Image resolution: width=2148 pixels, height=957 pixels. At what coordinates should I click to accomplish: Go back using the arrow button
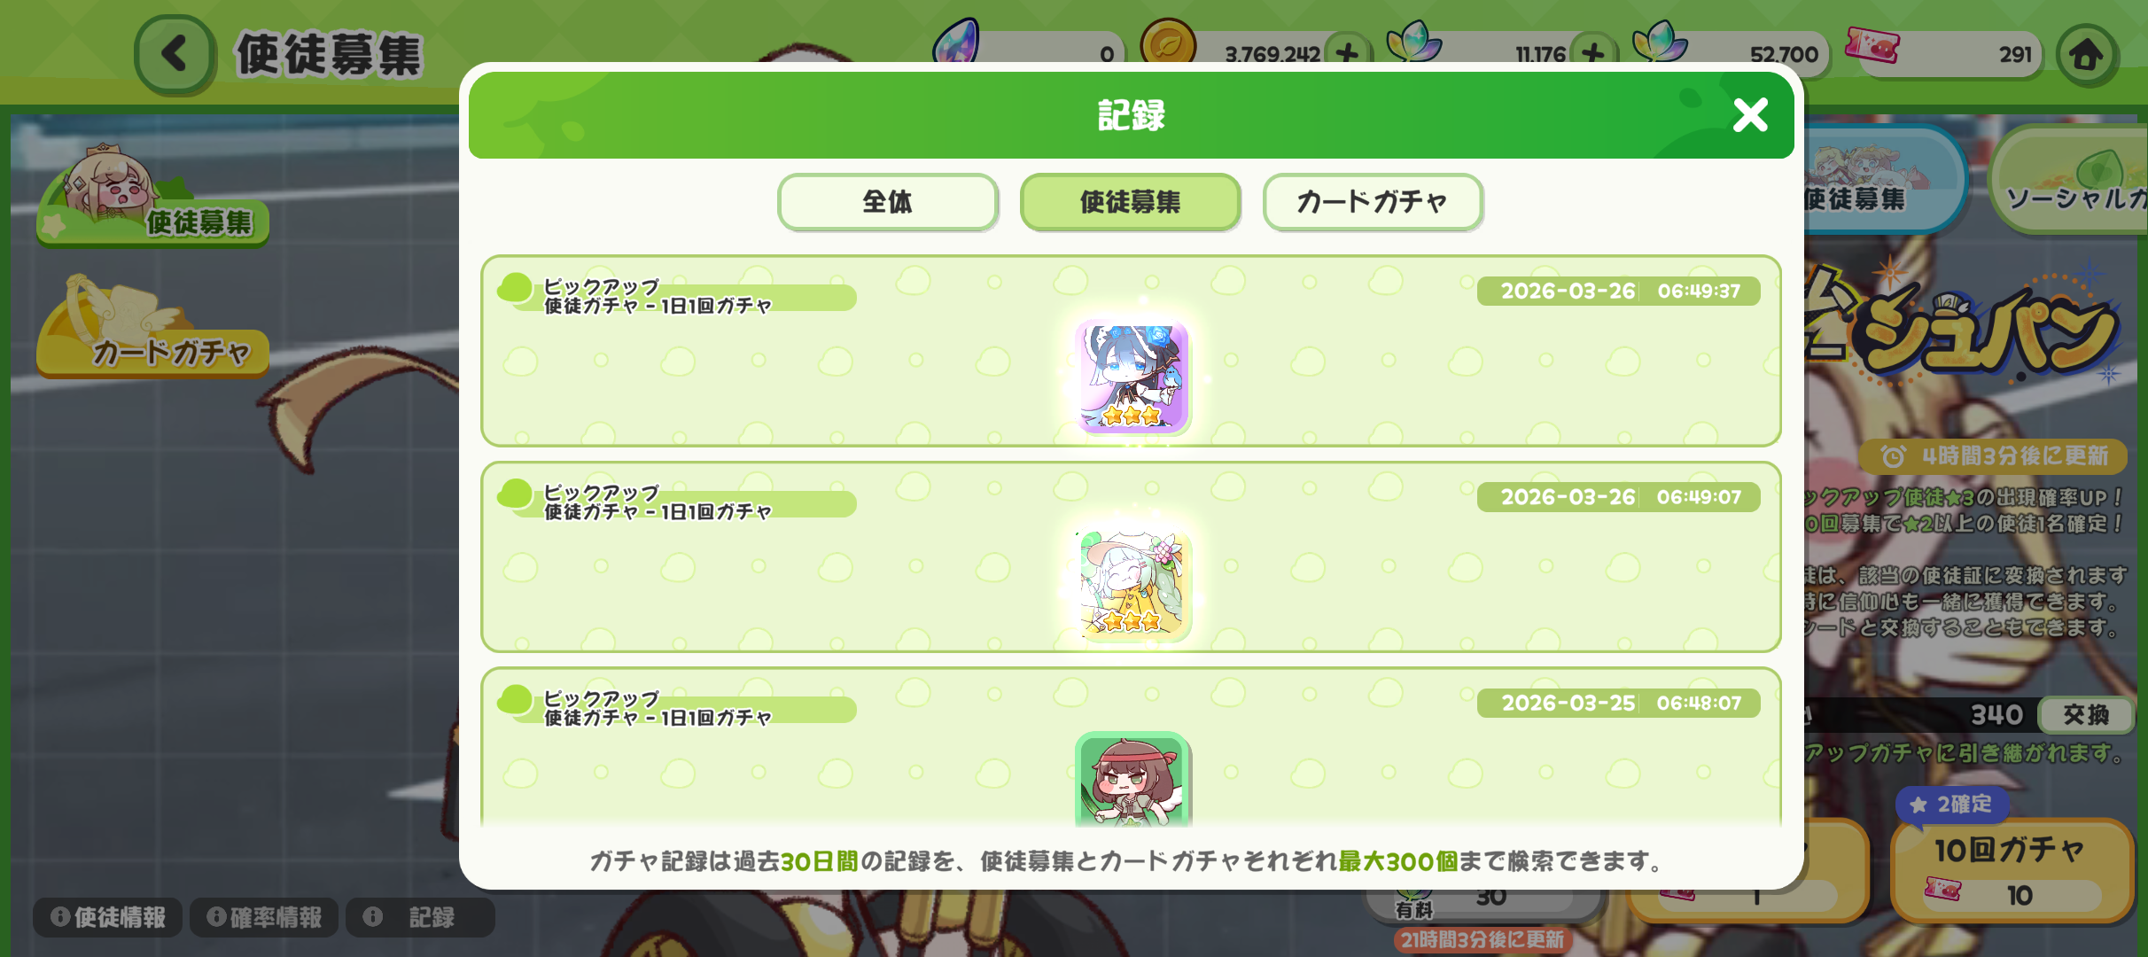(175, 54)
